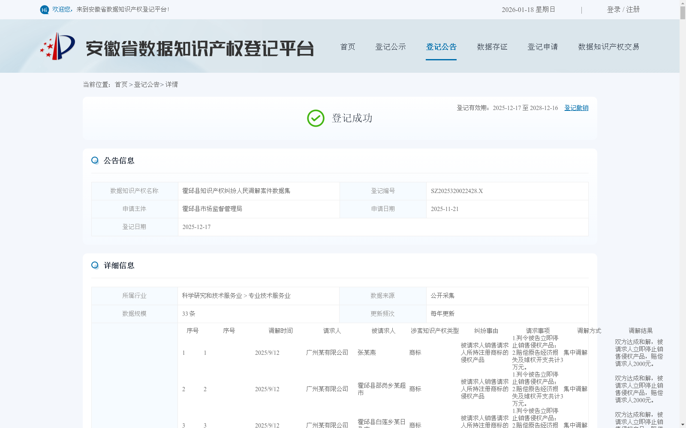Go to the 数据存证 tab
This screenshot has height=428, width=686.
tap(492, 47)
